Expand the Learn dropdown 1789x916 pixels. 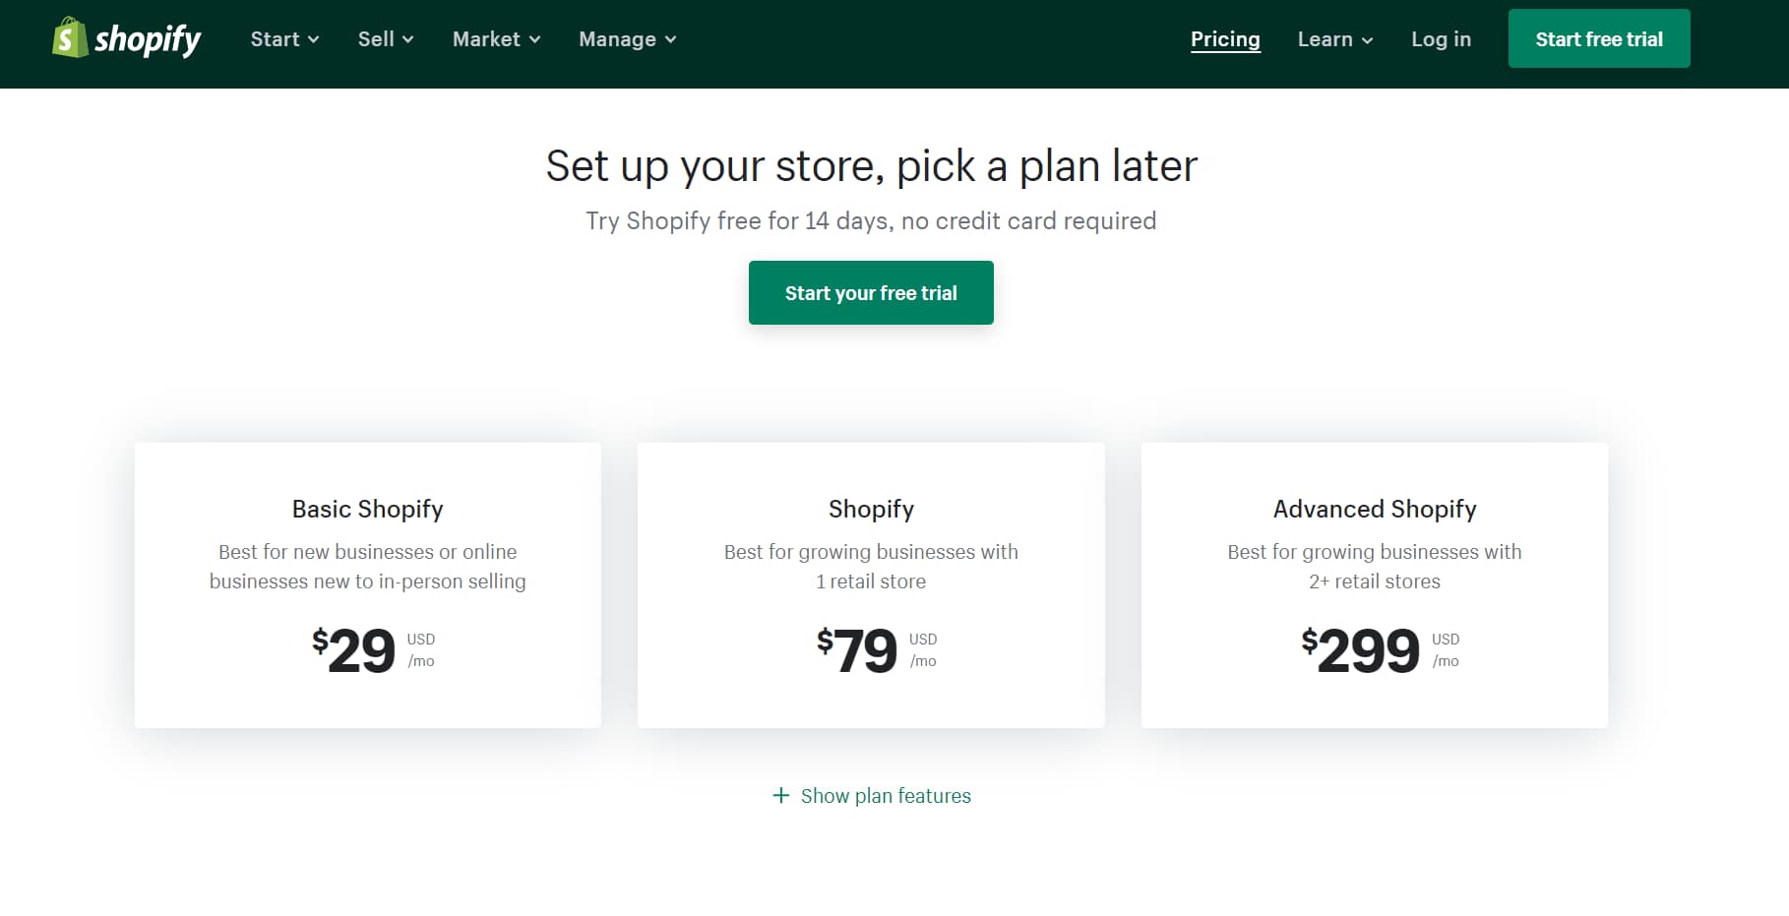point(1333,39)
